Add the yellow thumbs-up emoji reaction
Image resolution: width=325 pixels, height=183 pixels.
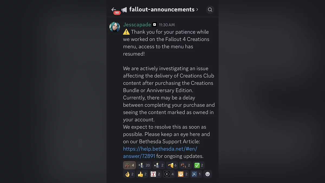[x=142, y=174]
